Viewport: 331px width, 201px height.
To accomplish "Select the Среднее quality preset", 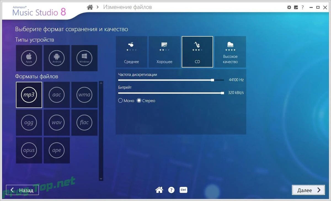I will coord(131,52).
